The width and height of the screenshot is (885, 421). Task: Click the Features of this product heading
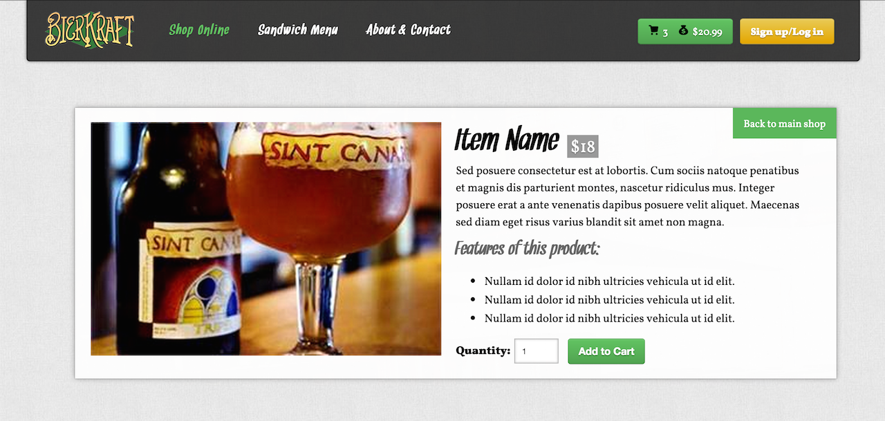(527, 248)
